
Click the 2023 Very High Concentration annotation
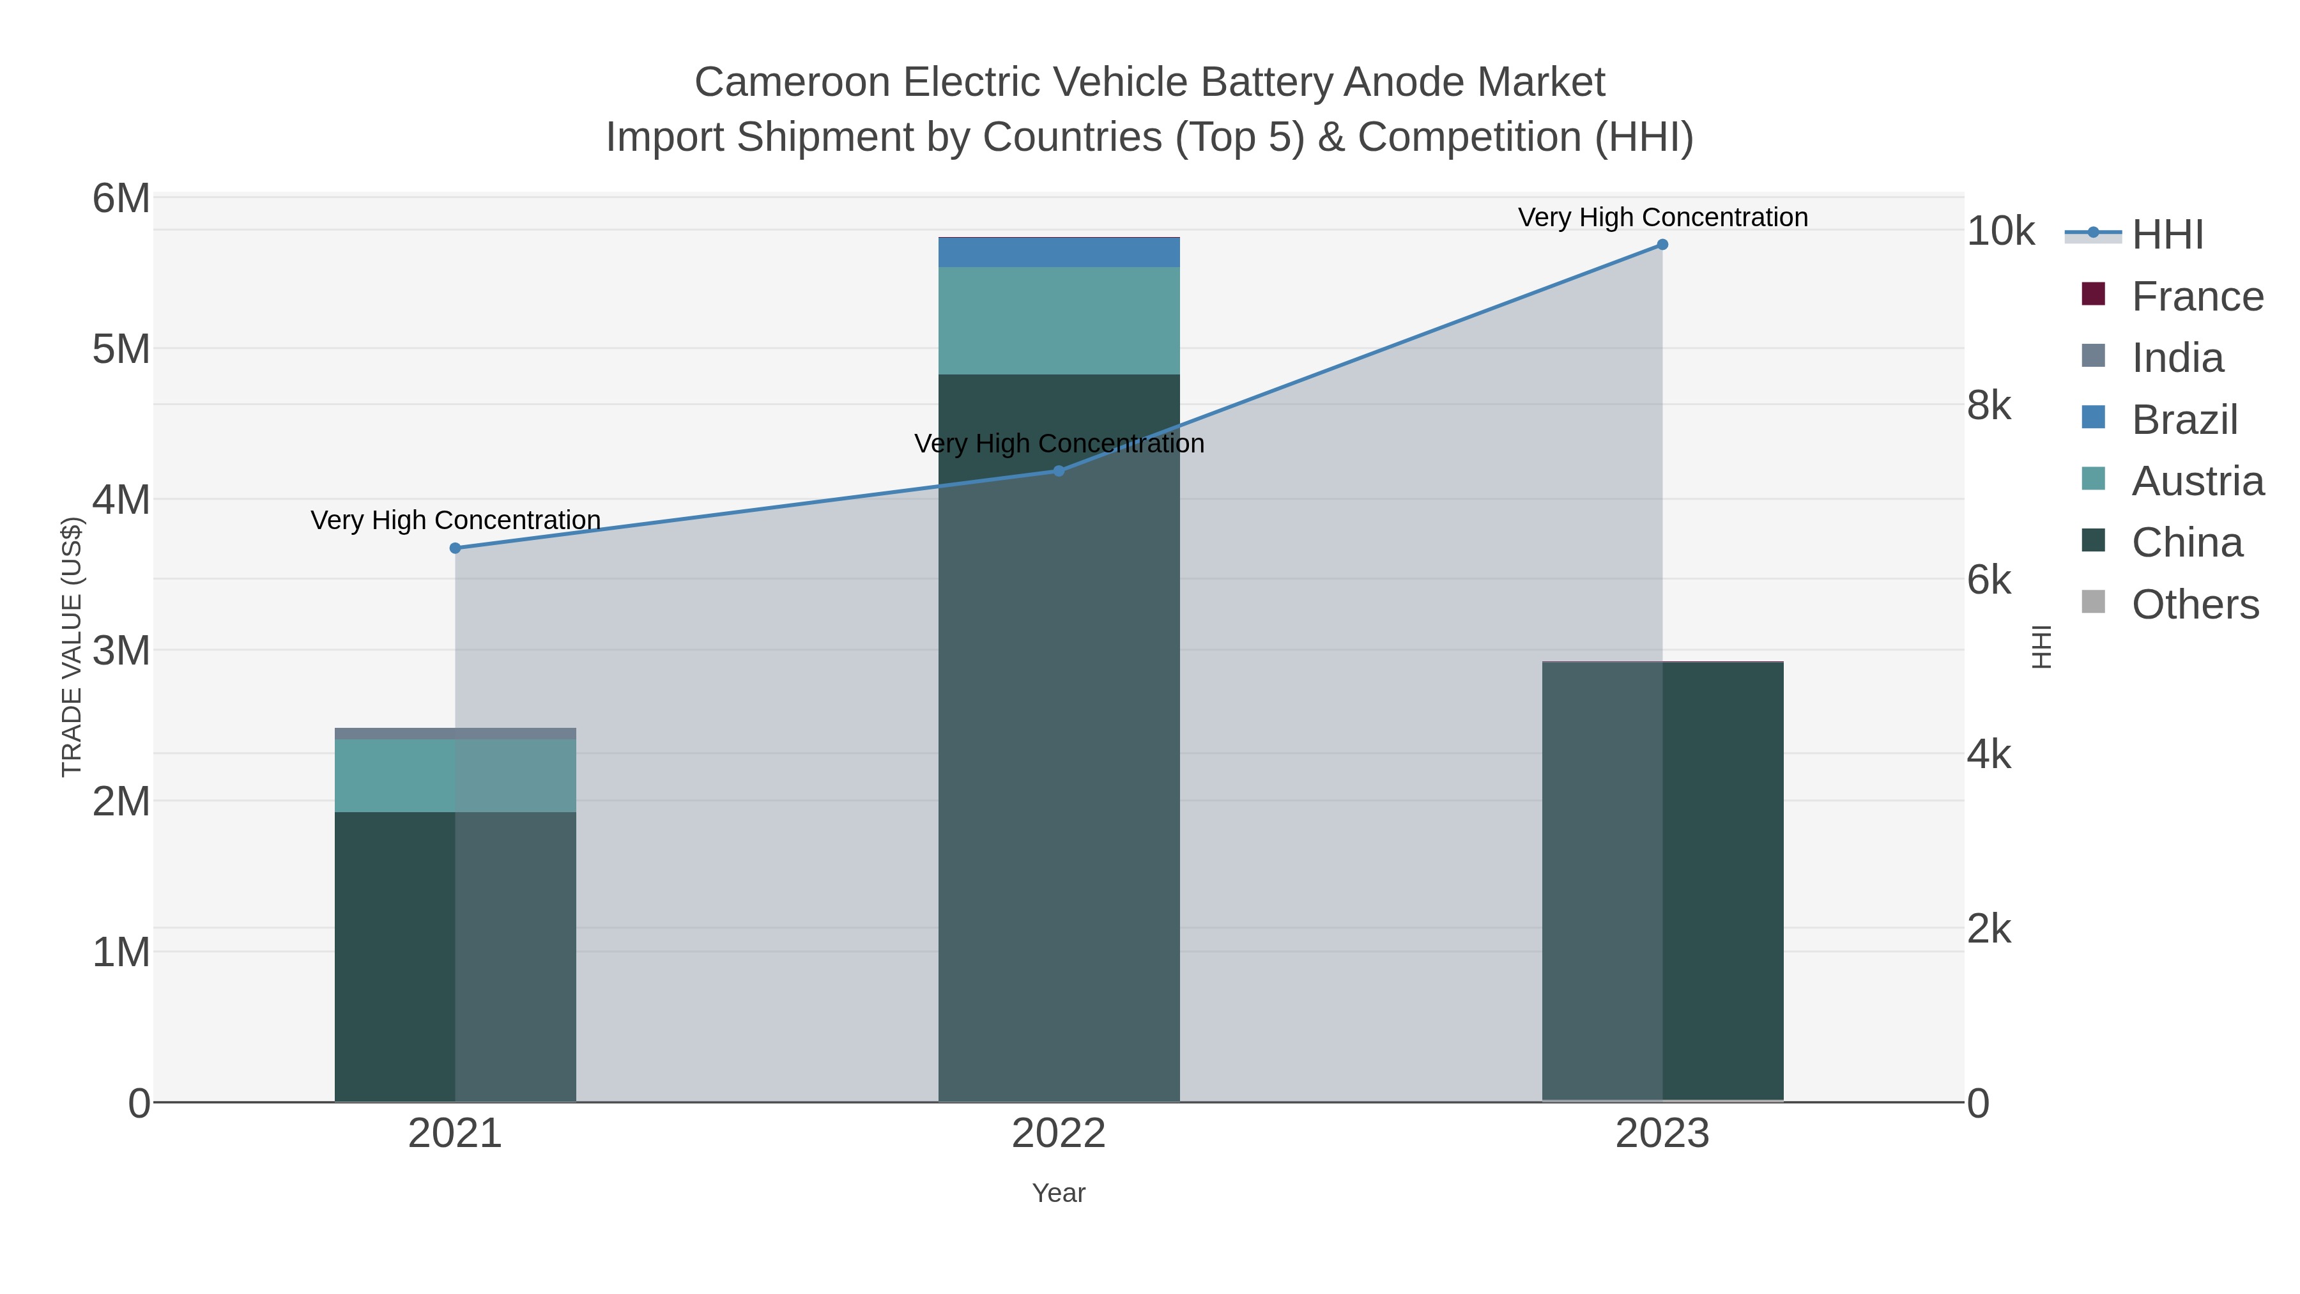click(x=1662, y=217)
